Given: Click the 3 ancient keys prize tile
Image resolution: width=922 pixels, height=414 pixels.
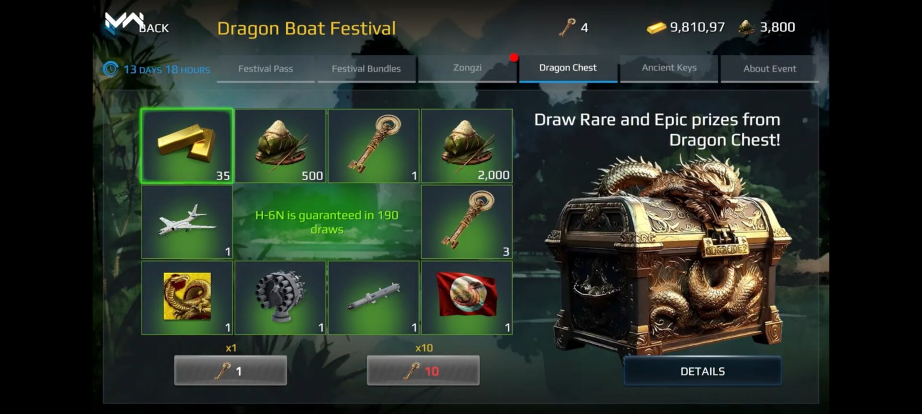Looking at the screenshot, I should tap(466, 222).
